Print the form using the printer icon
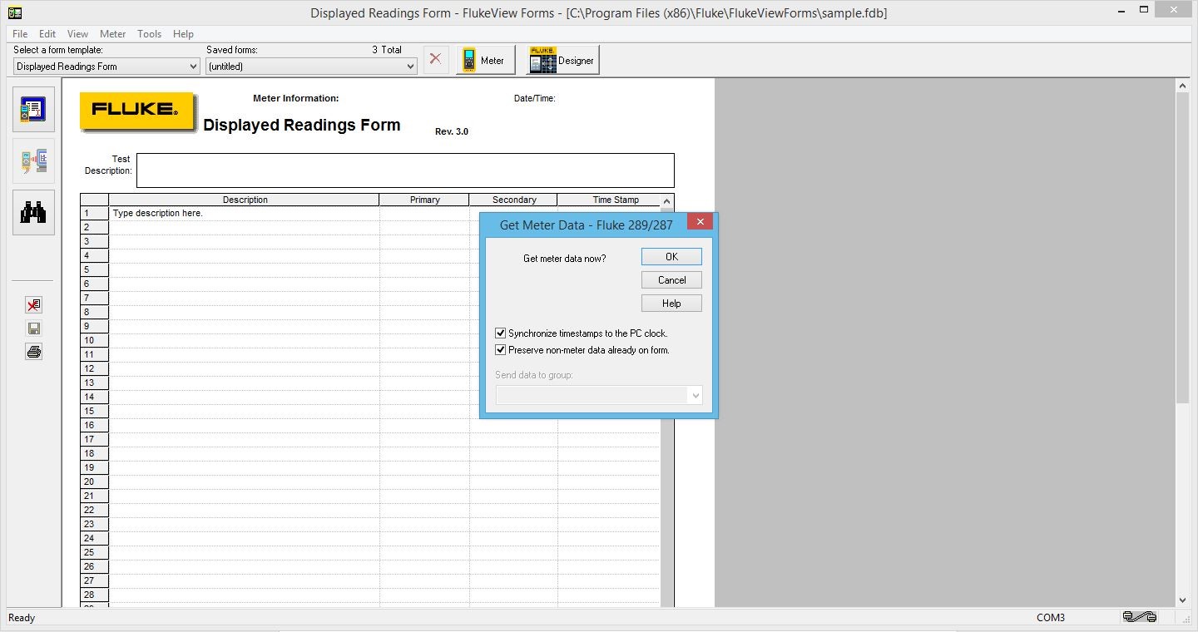The image size is (1198, 632). 33,352
